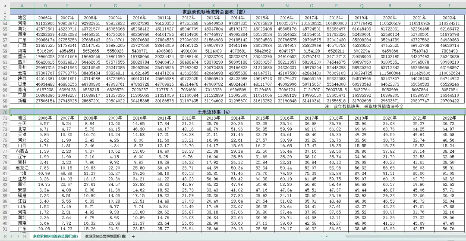466x241 pixels.
Task: Select 天津 cell in row 74
Action: point(22,134)
